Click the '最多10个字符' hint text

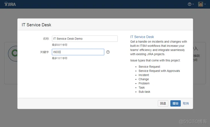tap(60, 58)
